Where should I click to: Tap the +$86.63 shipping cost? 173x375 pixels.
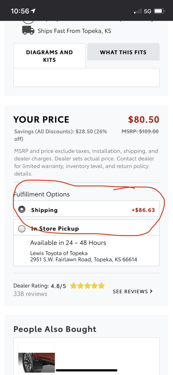click(143, 210)
